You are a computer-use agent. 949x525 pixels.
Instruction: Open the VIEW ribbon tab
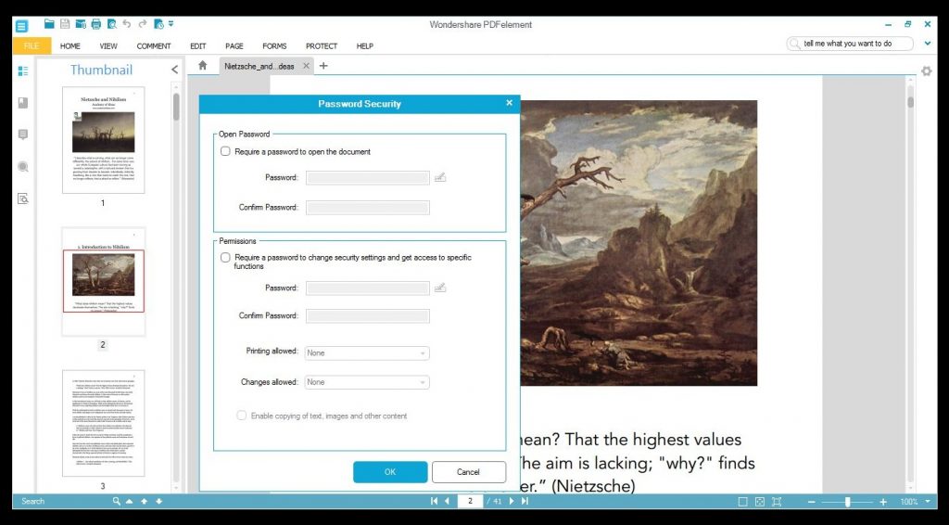[108, 46]
